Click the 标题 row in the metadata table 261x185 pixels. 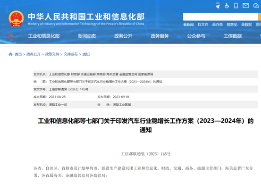146,82
